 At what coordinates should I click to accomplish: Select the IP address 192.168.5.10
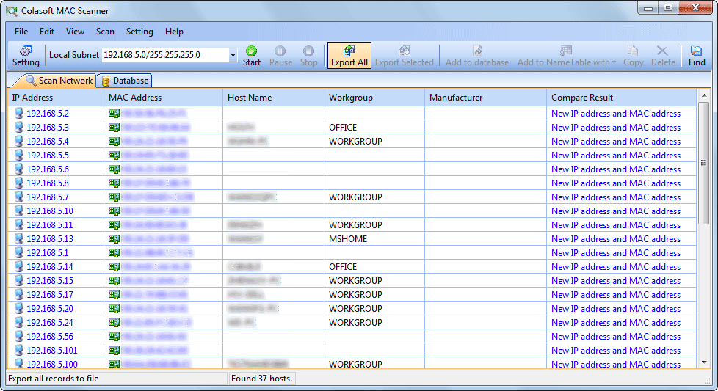50,211
